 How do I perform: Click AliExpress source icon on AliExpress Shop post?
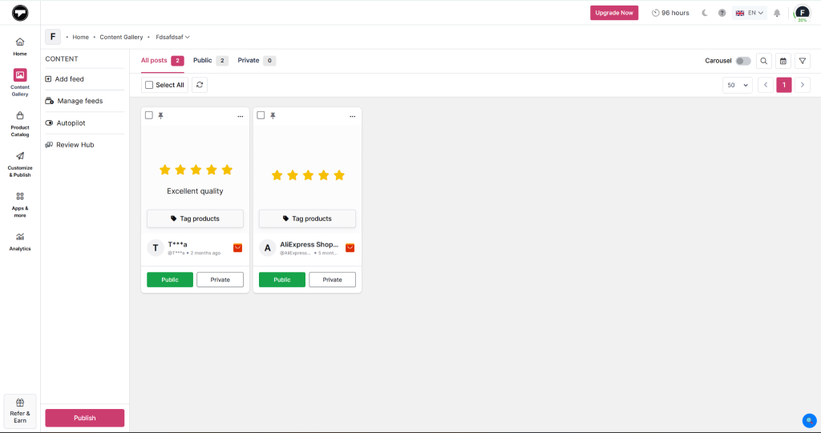point(350,248)
